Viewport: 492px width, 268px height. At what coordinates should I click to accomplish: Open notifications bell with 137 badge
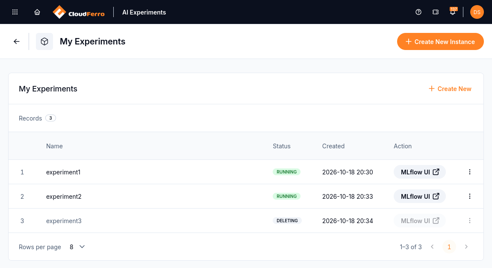point(453,12)
